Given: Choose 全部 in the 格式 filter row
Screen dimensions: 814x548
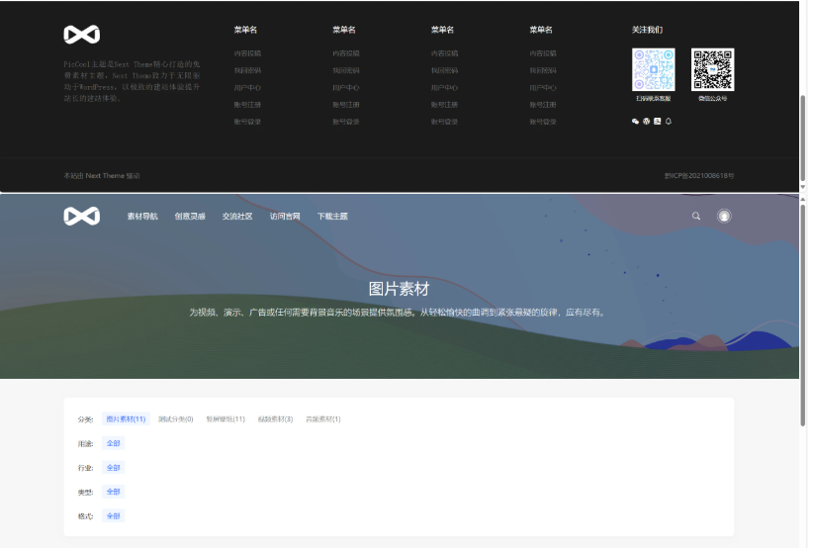Looking at the screenshot, I should (113, 515).
